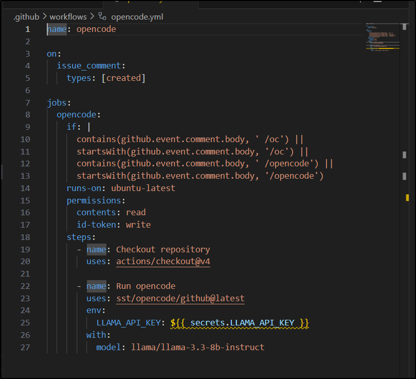Click line number 3 in the gutter

[28, 54]
